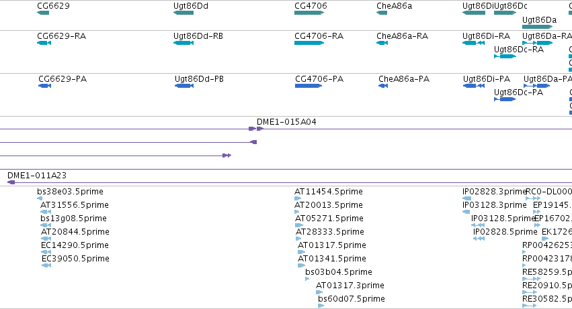Select transcript CheA86a-RA

click(x=403, y=36)
